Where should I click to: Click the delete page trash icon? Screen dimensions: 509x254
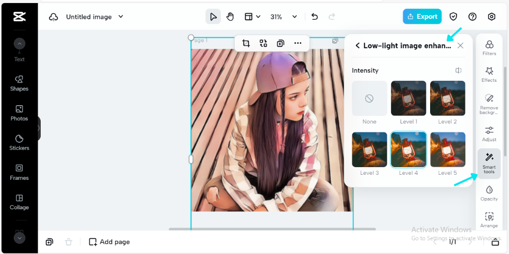pos(69,242)
